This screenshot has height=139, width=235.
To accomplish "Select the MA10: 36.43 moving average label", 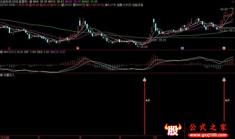I will [56, 2].
